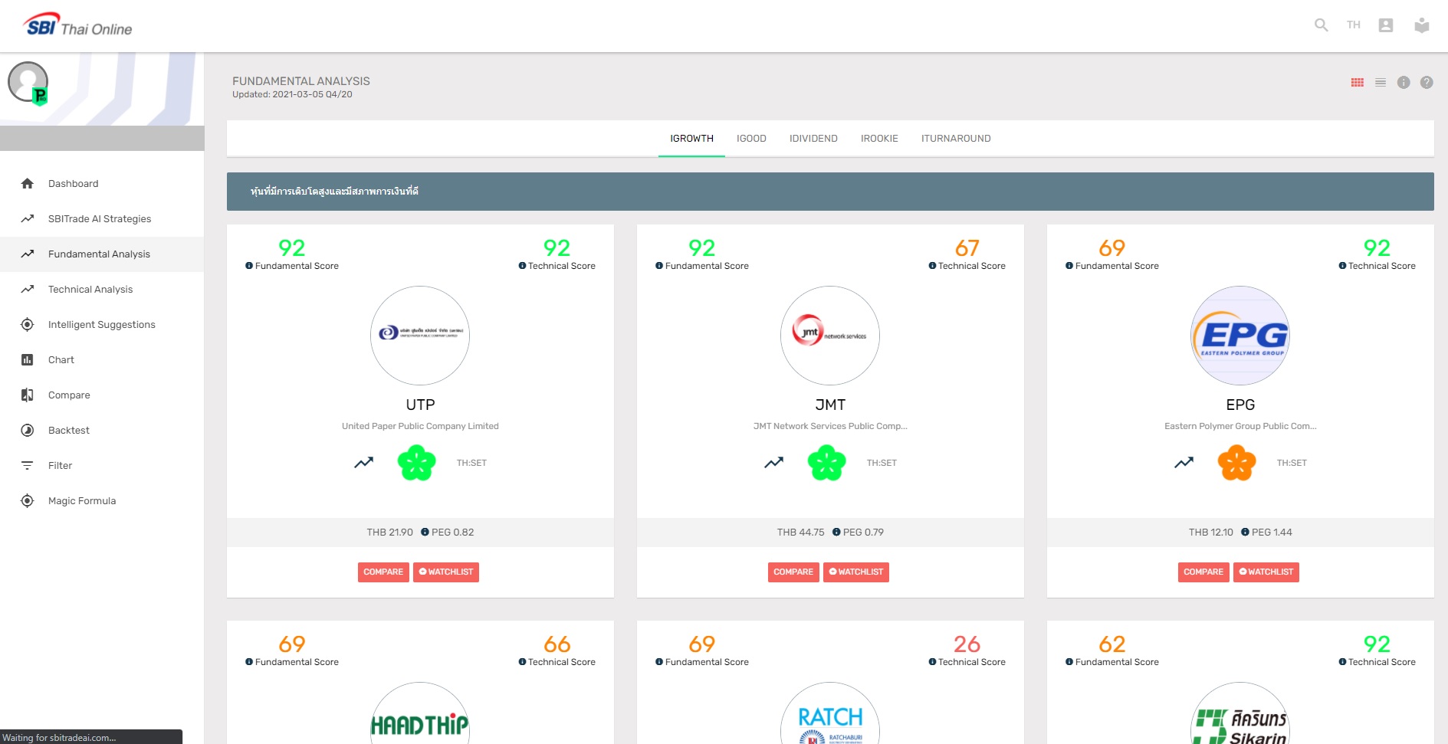Click United Paper Public Company Limited text
Viewport: 1448px width, 744px height.
tap(420, 426)
